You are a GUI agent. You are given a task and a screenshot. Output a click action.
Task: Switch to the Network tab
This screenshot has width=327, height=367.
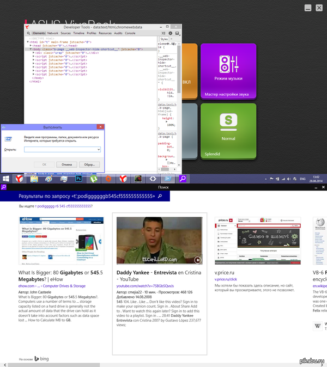pos(52,33)
